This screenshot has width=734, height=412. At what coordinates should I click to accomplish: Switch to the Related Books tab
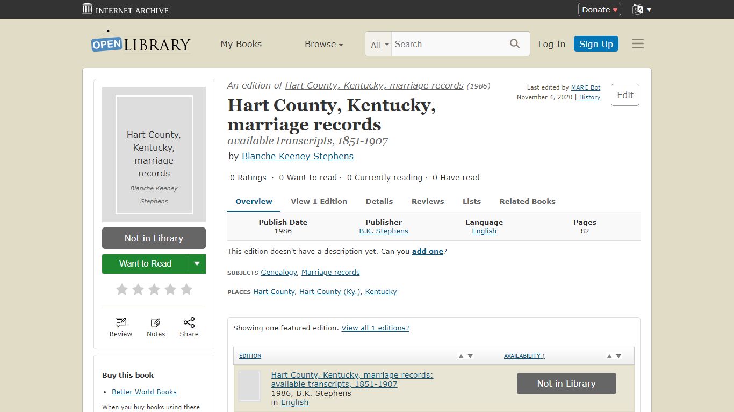[528, 201]
